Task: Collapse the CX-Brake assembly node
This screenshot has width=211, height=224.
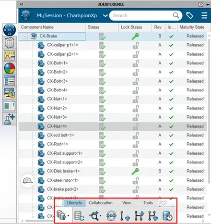Action: pyautogui.click(x=25, y=37)
